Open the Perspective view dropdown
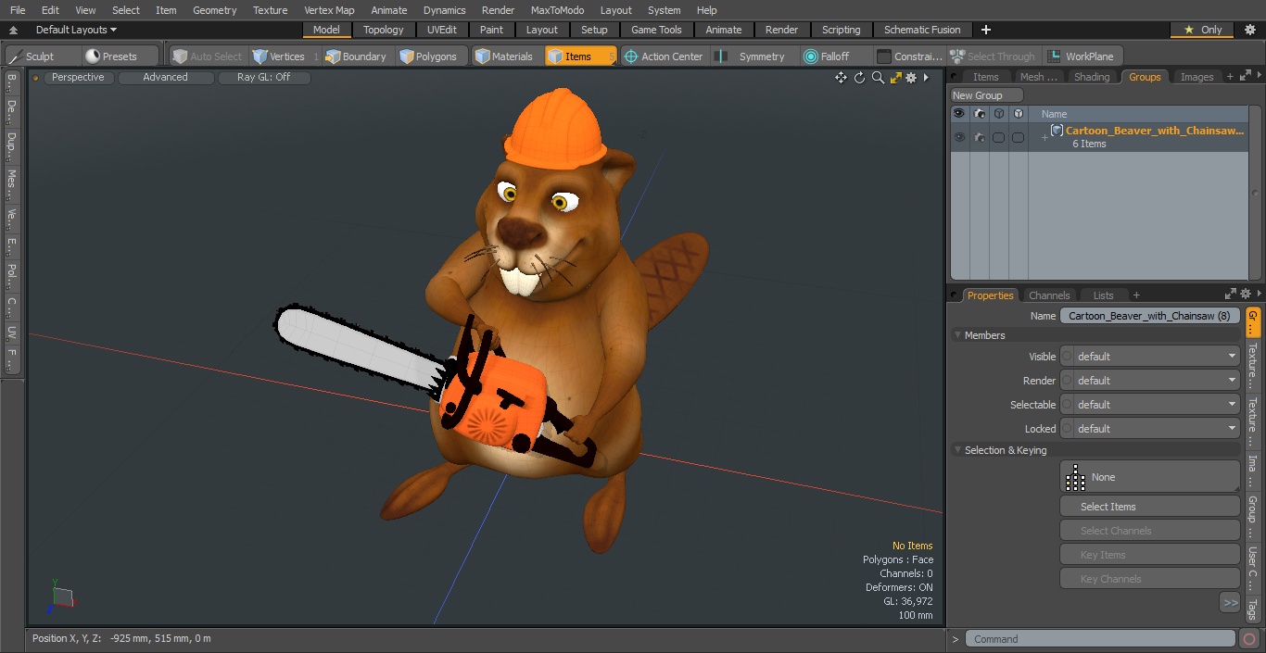Screen dimensions: 1266x653 point(78,77)
